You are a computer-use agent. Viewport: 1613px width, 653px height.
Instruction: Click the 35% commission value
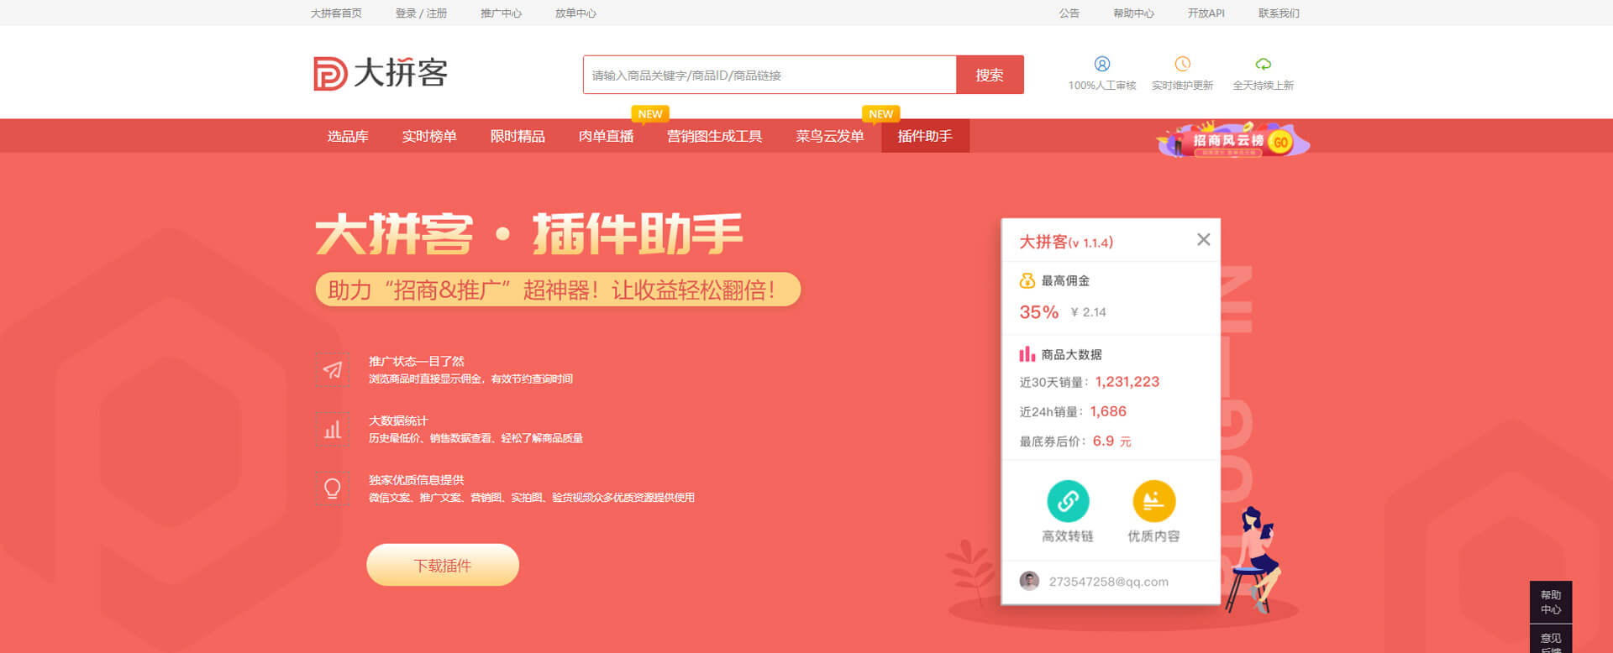1039,312
